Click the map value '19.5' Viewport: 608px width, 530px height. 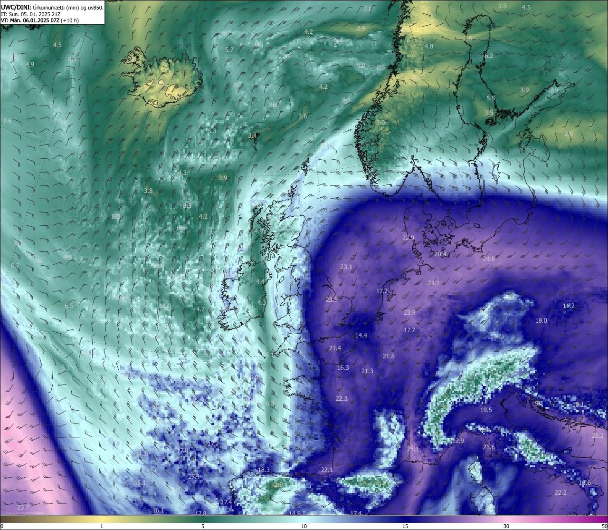486,410
